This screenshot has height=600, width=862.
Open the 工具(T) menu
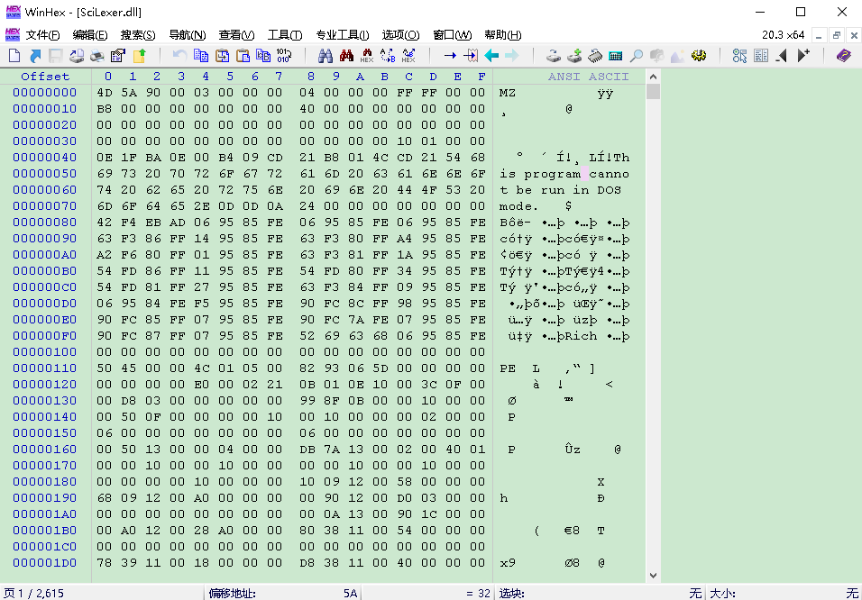(285, 35)
